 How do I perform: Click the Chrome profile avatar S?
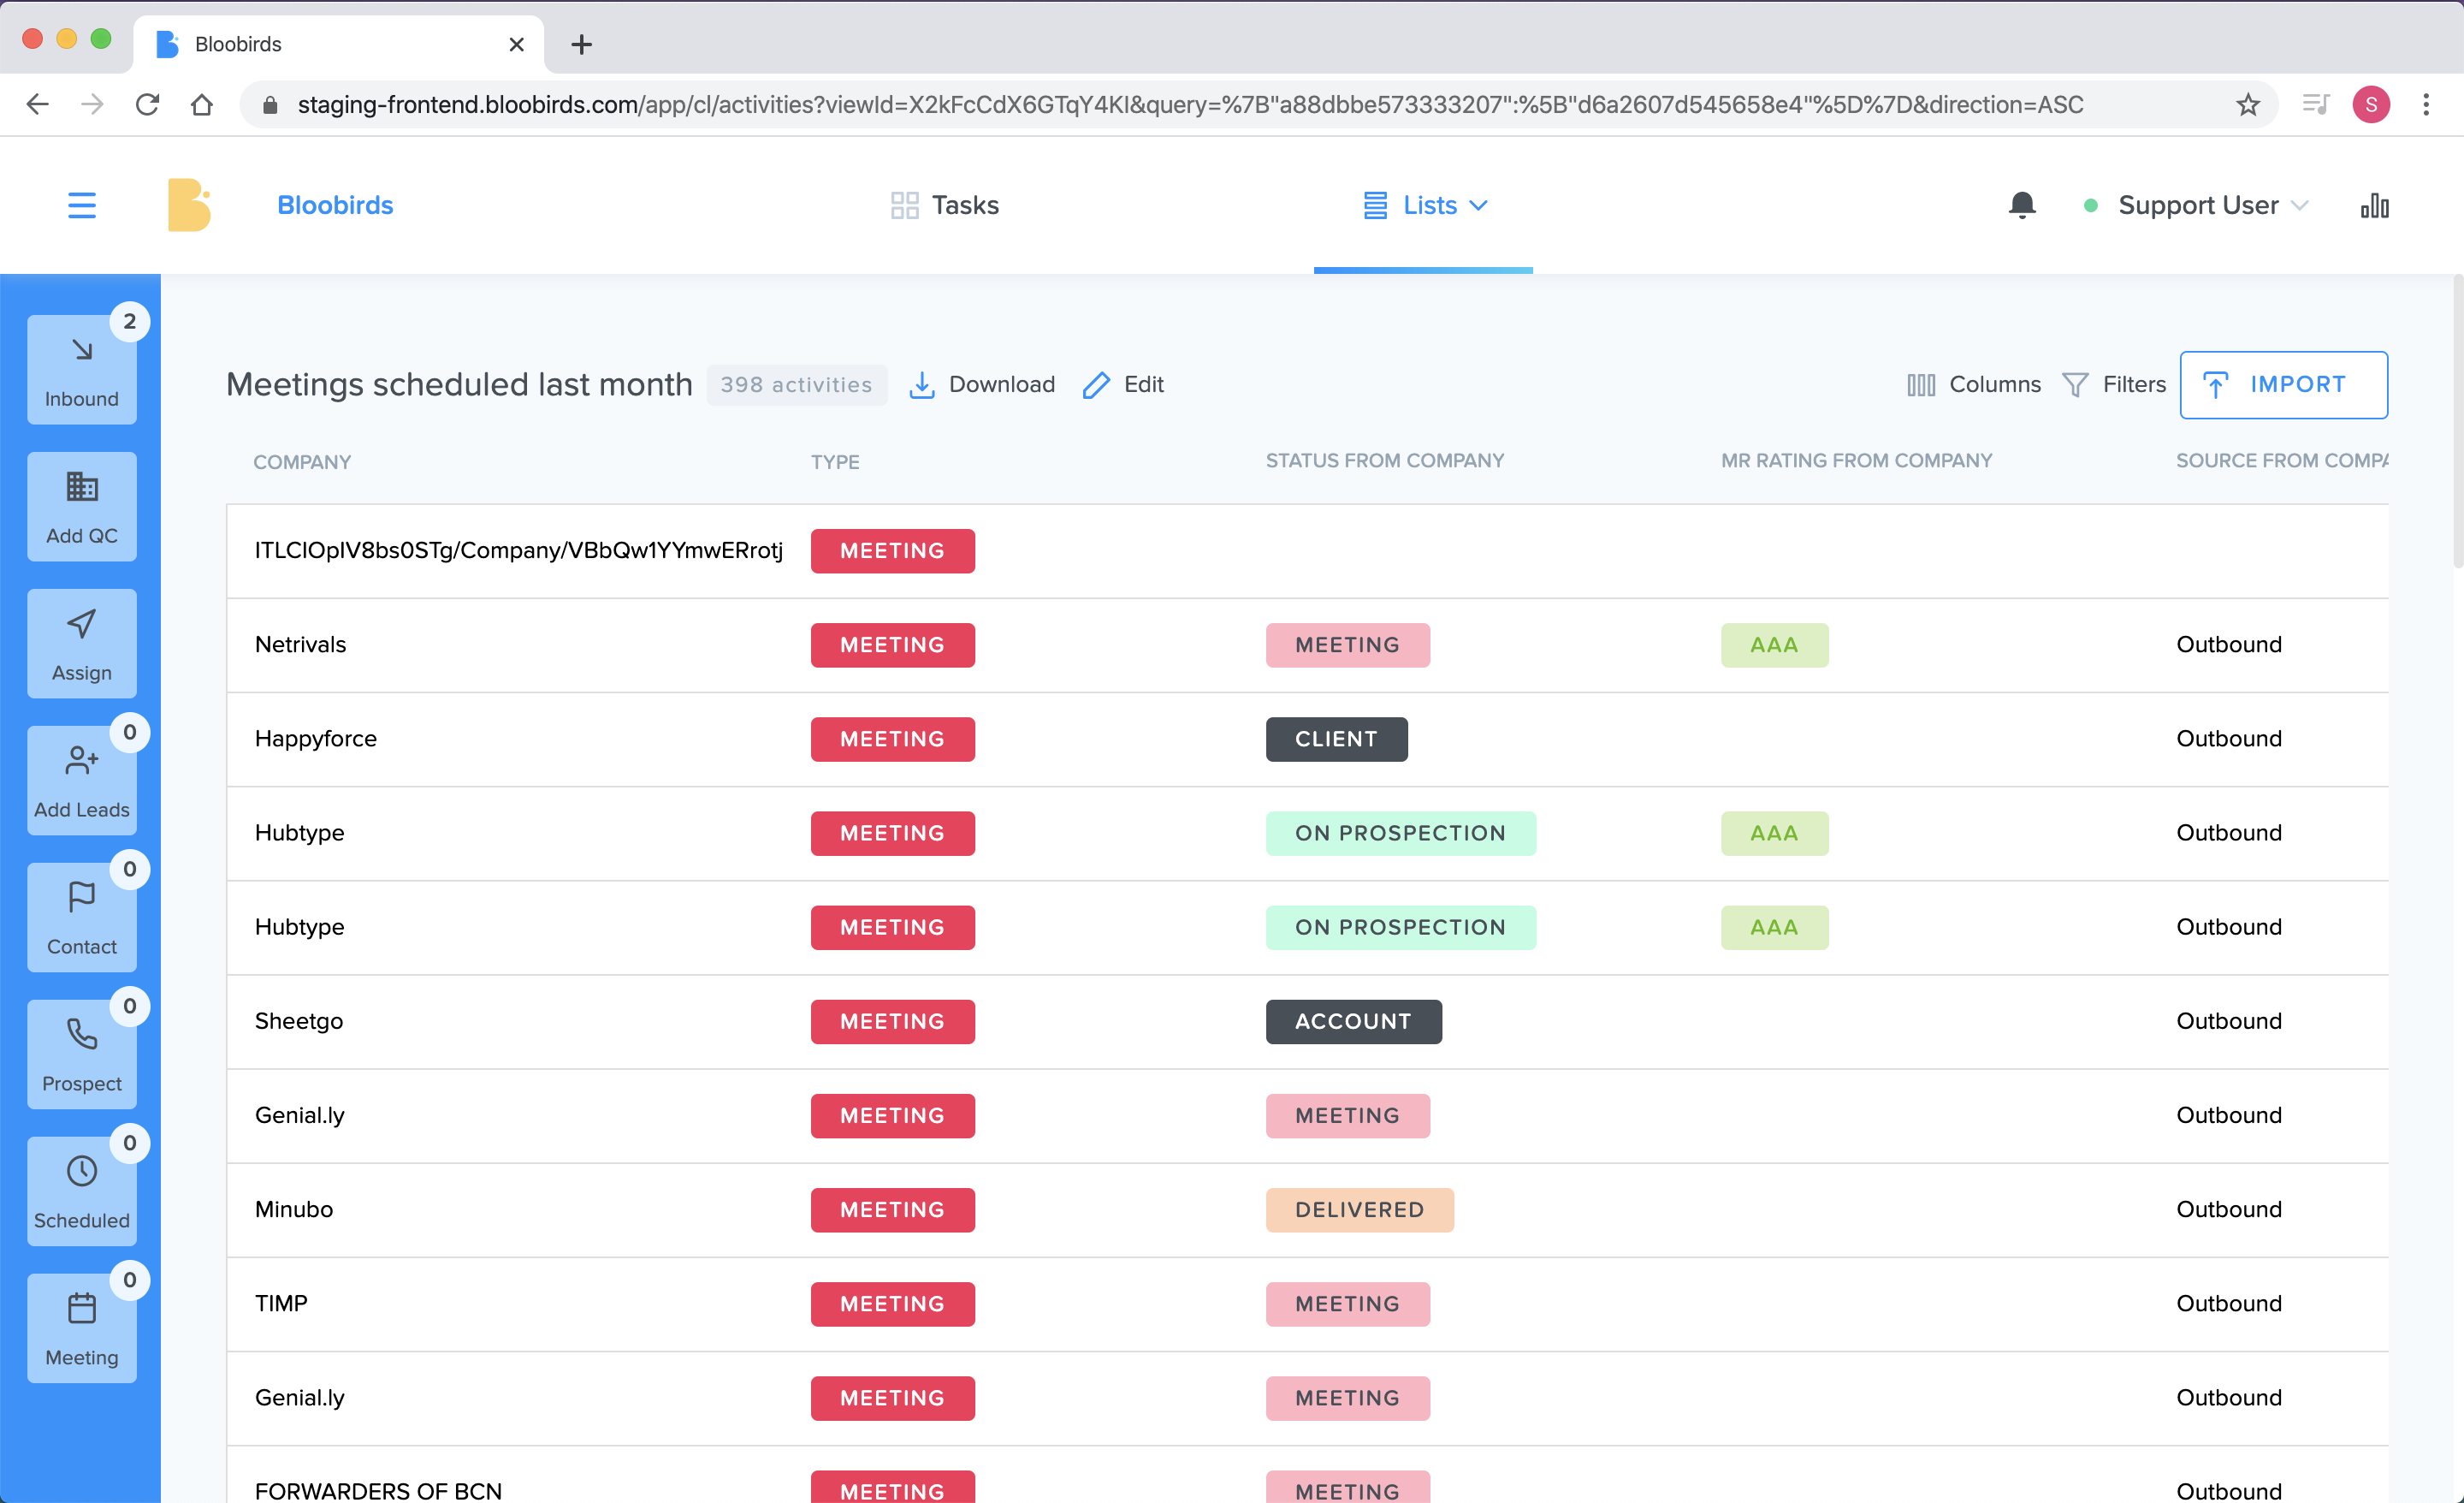point(2371,104)
